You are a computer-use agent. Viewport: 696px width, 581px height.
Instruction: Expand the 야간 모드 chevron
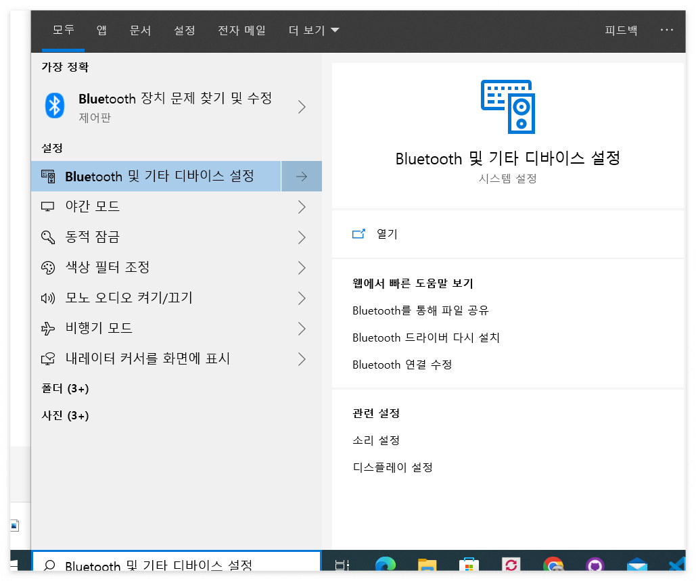(x=302, y=207)
